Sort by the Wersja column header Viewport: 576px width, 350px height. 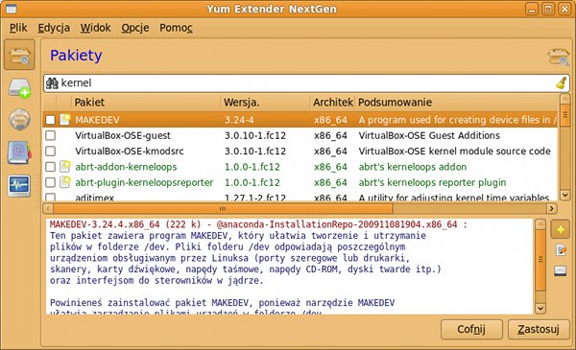(266, 103)
